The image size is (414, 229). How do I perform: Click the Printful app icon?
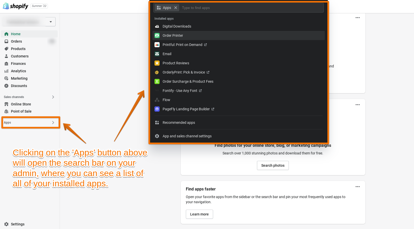point(157,45)
